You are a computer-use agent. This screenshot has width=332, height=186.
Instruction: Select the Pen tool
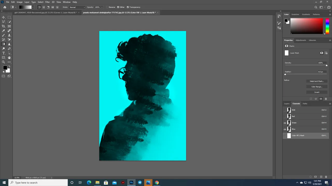(9, 49)
